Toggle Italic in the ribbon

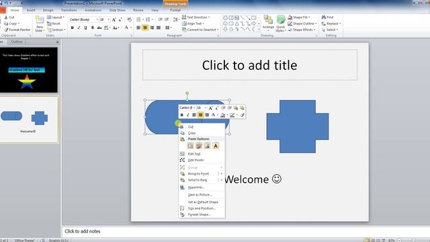click(79, 28)
